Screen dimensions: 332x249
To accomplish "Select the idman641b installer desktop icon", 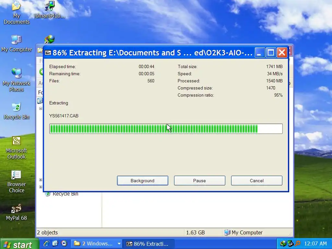I will tap(50, 9).
